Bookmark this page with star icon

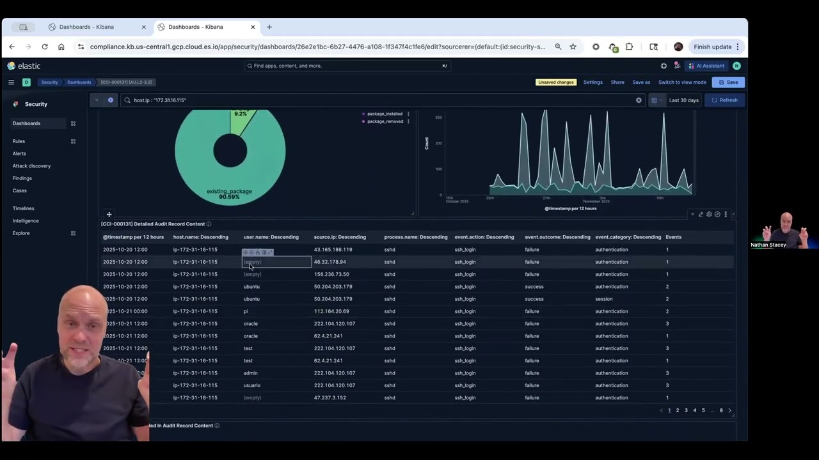(573, 47)
